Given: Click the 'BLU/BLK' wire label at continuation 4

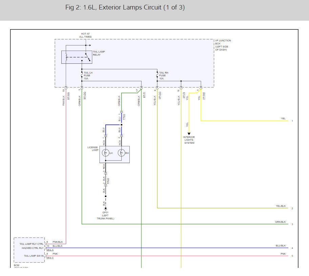Looking at the screenshot, I should click(x=281, y=245).
